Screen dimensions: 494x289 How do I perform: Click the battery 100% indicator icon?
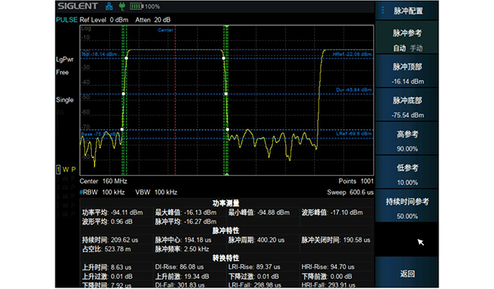[145, 6]
